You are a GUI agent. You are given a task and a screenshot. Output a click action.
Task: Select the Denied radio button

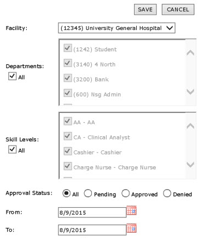tap(167, 193)
